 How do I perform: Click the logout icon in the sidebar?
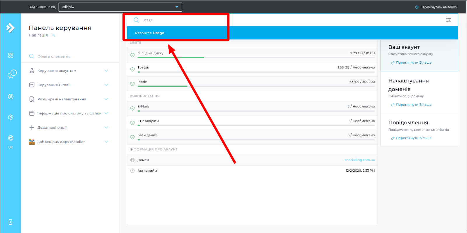point(11,222)
